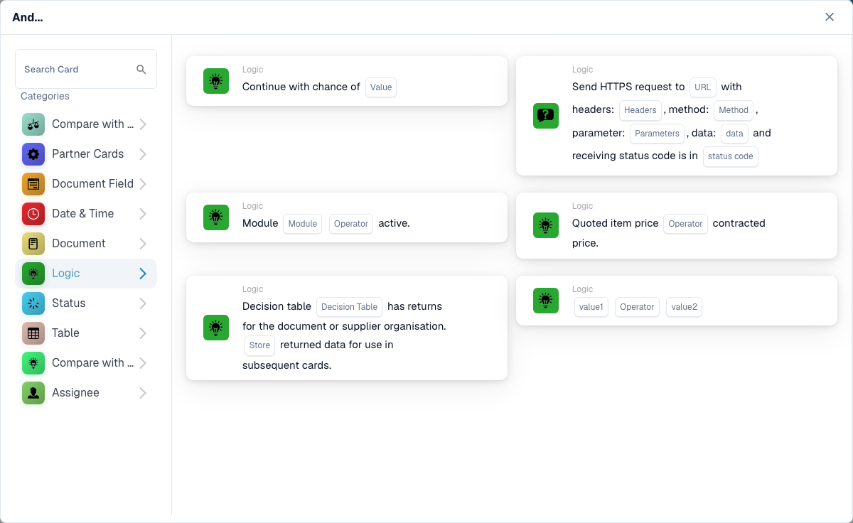The image size is (853, 523).
Task: Click lightbulb icon on Module active card
Action: tap(216, 217)
